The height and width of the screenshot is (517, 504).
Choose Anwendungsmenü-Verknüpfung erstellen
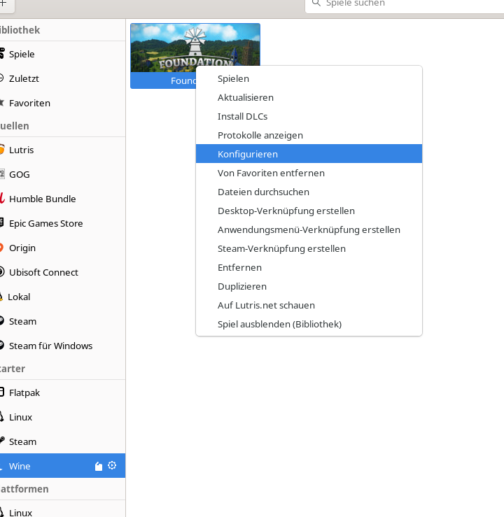(309, 229)
